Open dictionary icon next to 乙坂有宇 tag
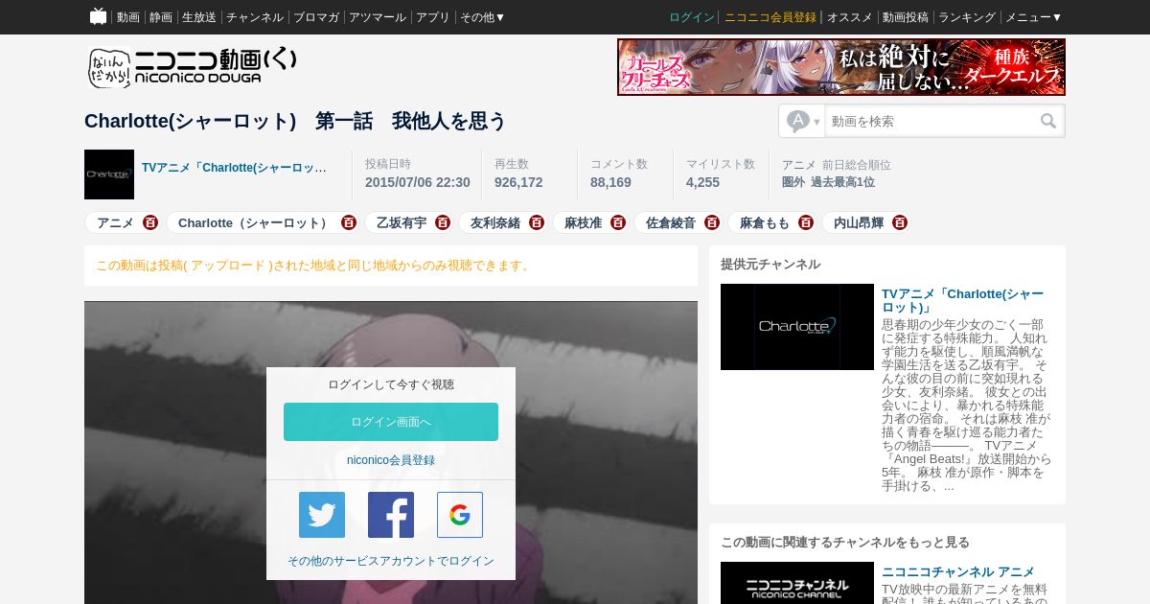This screenshot has height=604, width=1150. click(x=443, y=222)
